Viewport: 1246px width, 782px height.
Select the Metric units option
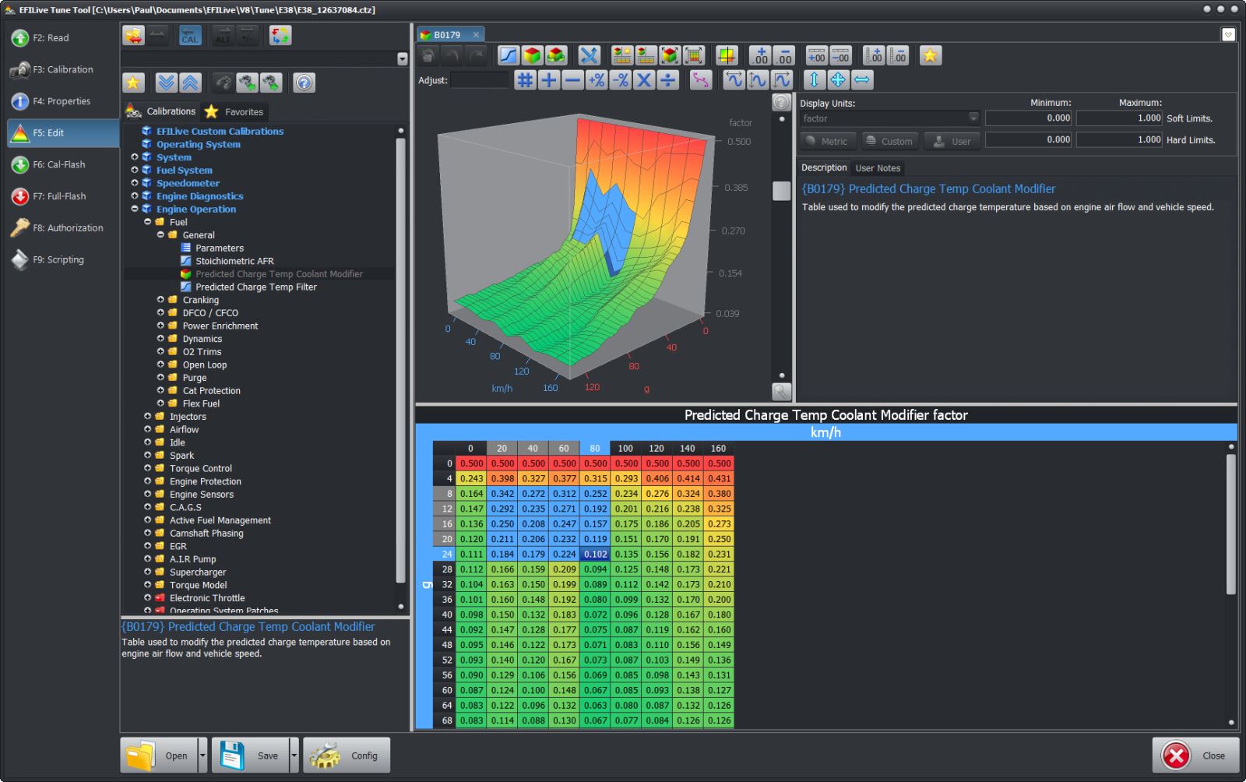coord(828,141)
